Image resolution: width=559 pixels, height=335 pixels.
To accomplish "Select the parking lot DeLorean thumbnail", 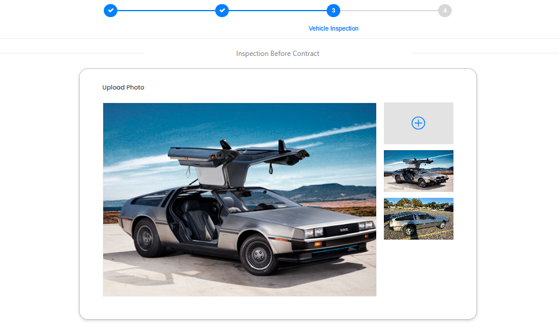I will 418,218.
